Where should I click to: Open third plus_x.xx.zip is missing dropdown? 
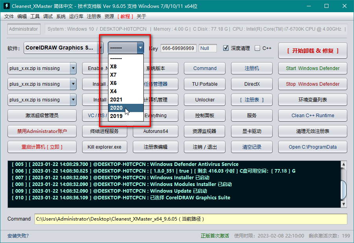tap(73, 100)
